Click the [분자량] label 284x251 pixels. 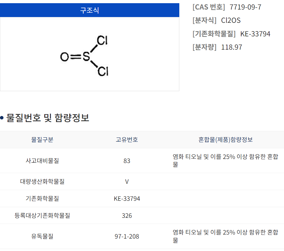204,47
